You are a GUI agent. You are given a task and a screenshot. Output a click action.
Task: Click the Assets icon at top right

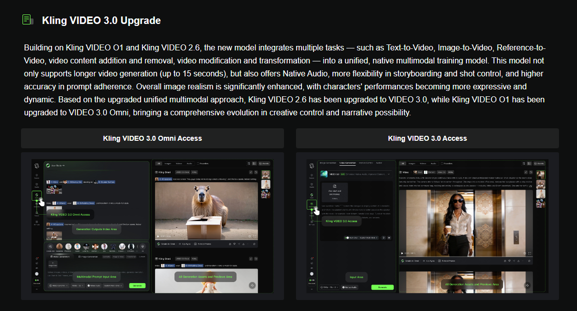click(265, 163)
